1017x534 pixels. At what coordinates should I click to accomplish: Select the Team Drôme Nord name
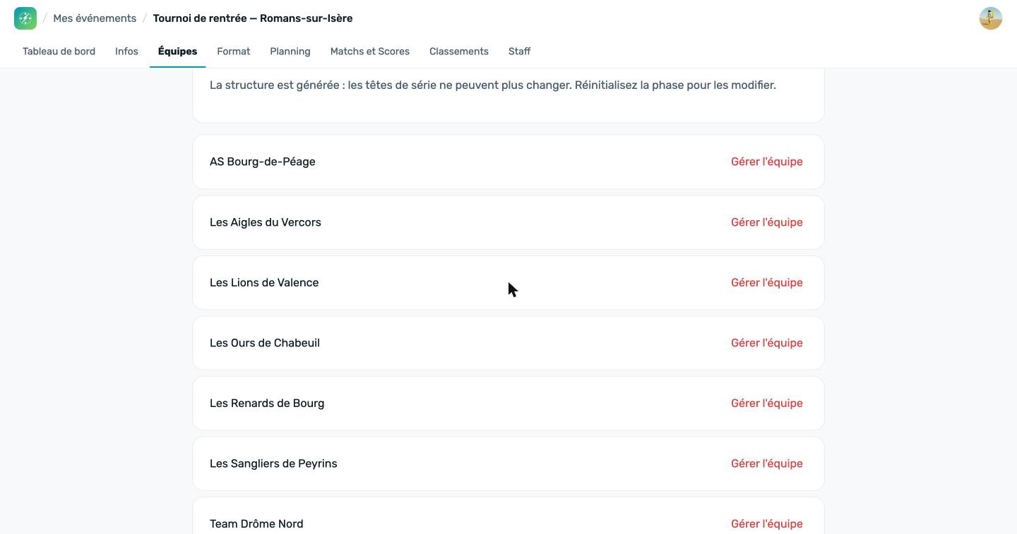click(256, 524)
